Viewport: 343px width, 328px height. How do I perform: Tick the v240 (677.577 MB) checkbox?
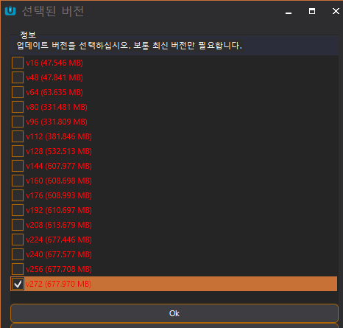pyautogui.click(x=18, y=254)
